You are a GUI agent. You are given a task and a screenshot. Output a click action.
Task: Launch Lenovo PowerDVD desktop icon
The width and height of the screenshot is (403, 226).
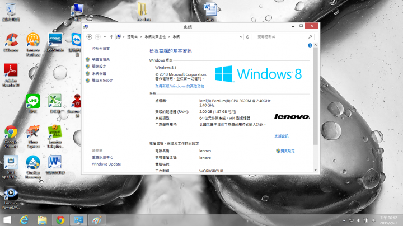tap(11, 197)
